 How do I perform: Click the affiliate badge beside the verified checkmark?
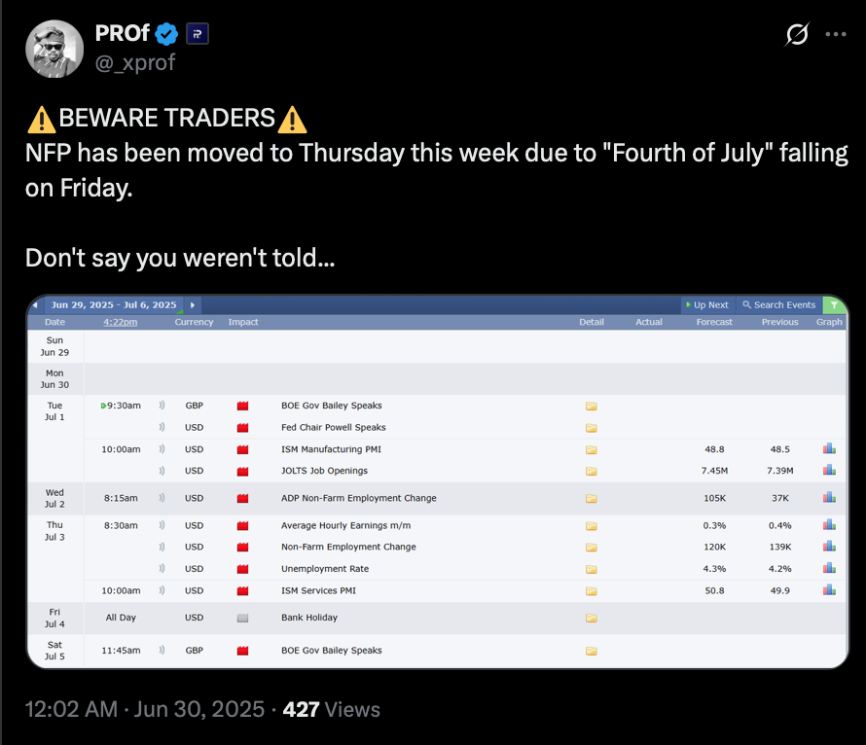[198, 34]
